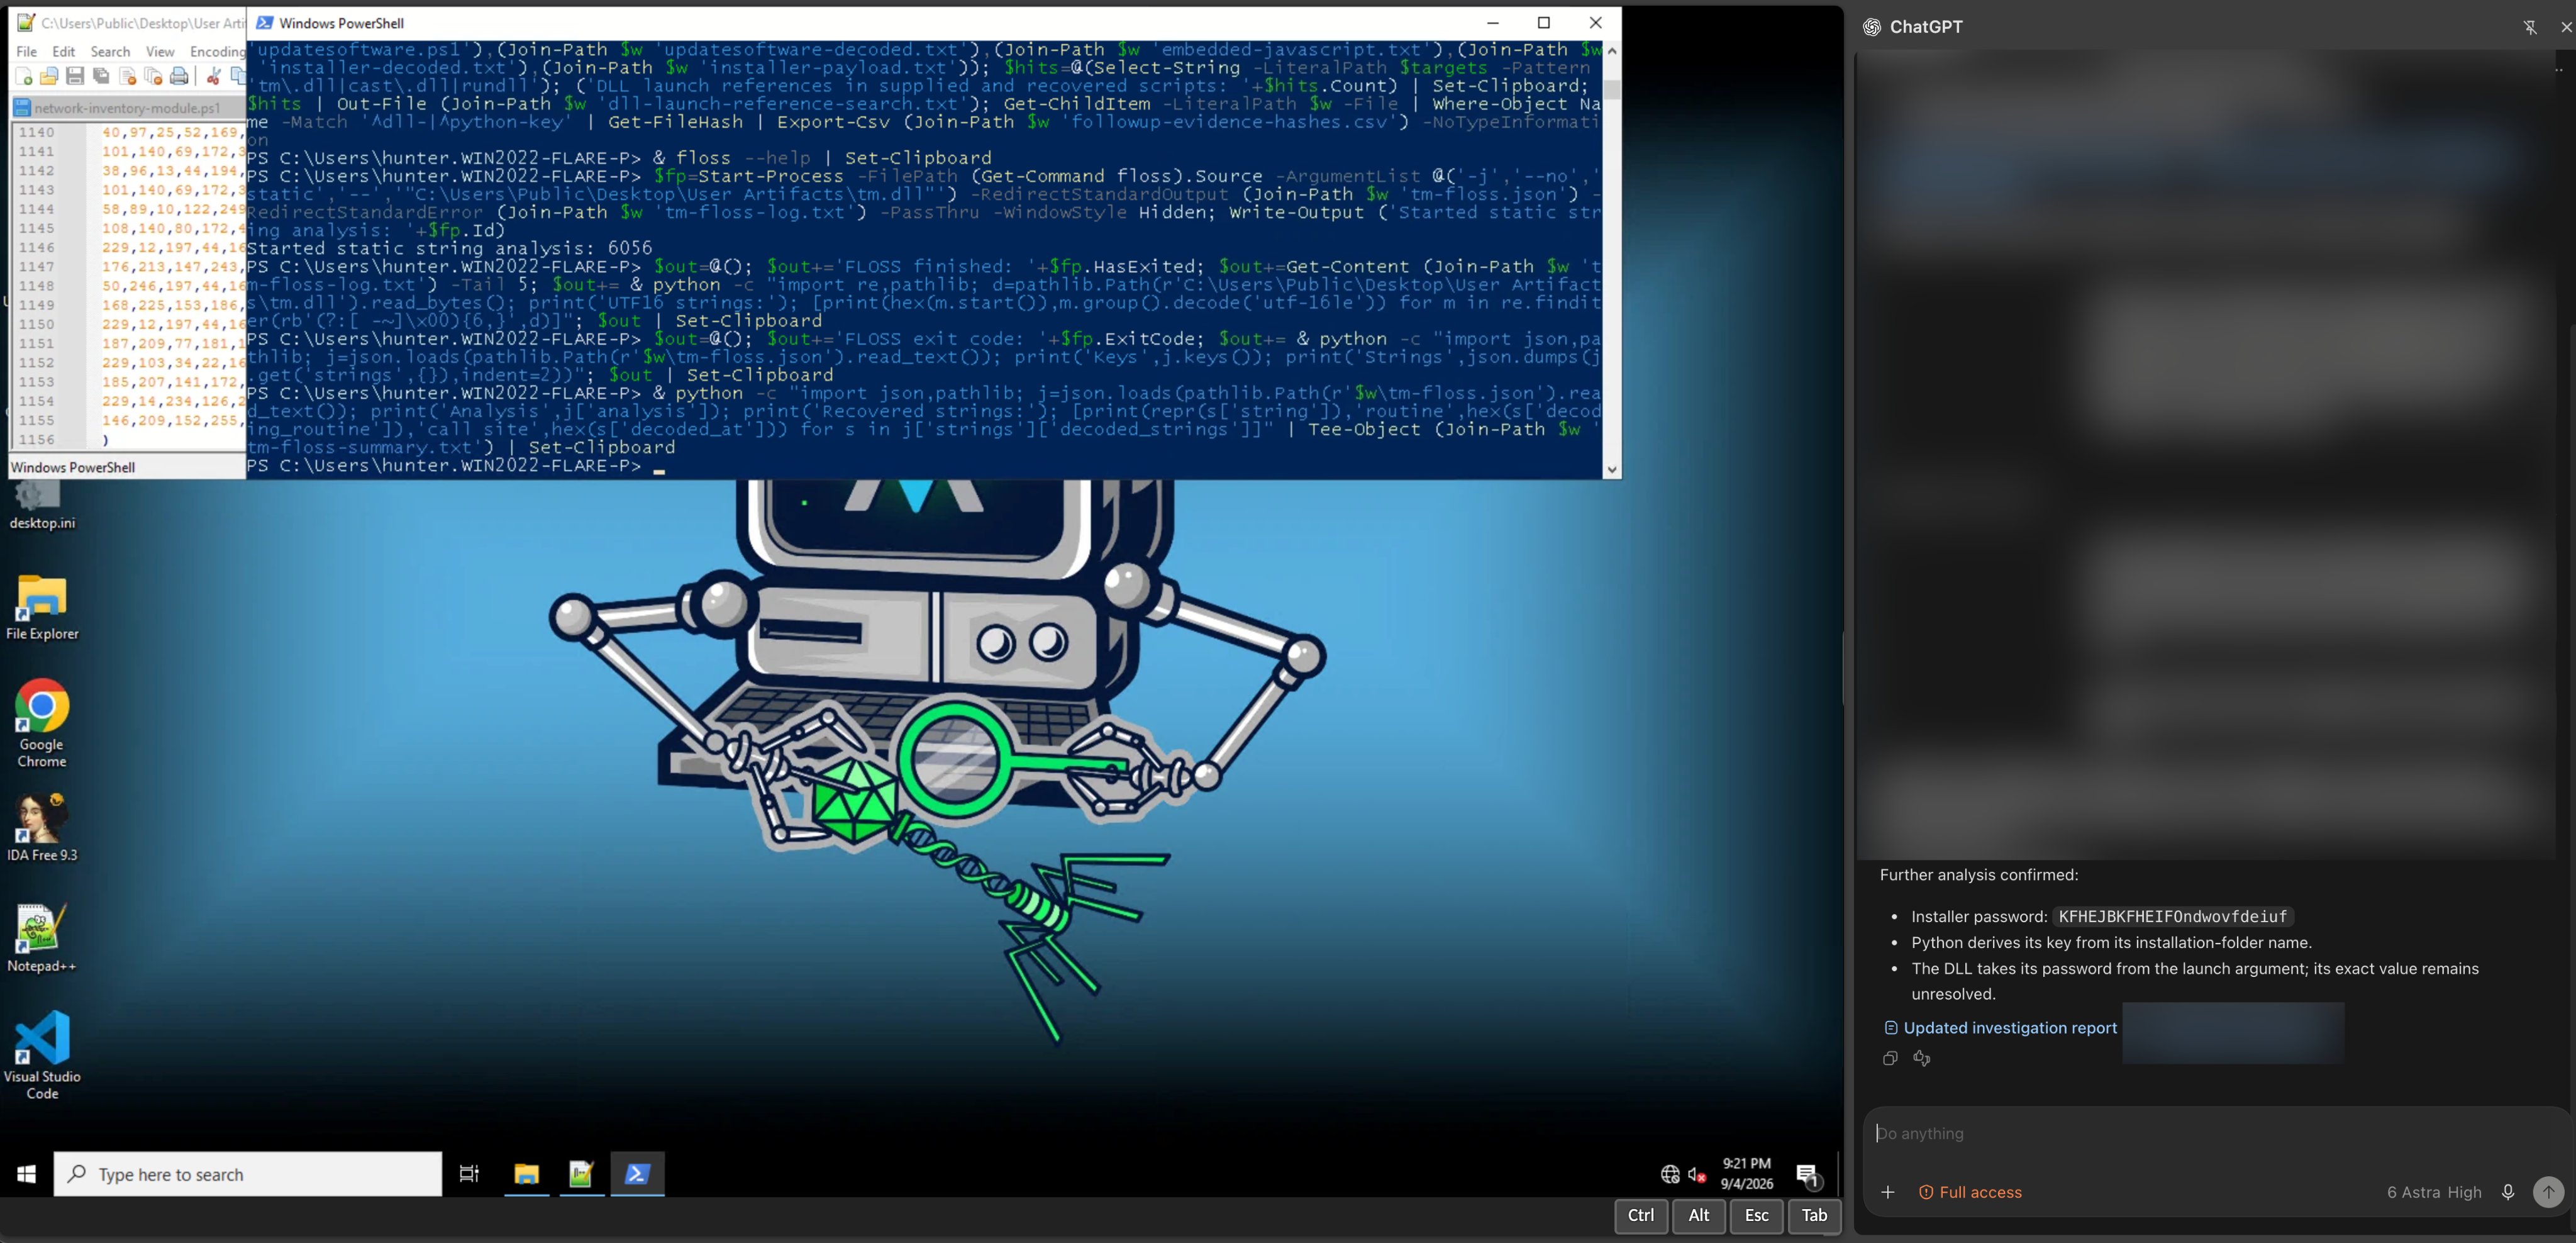This screenshot has width=2576, height=1243.
Task: Click taskbar search box
Action: pos(248,1174)
